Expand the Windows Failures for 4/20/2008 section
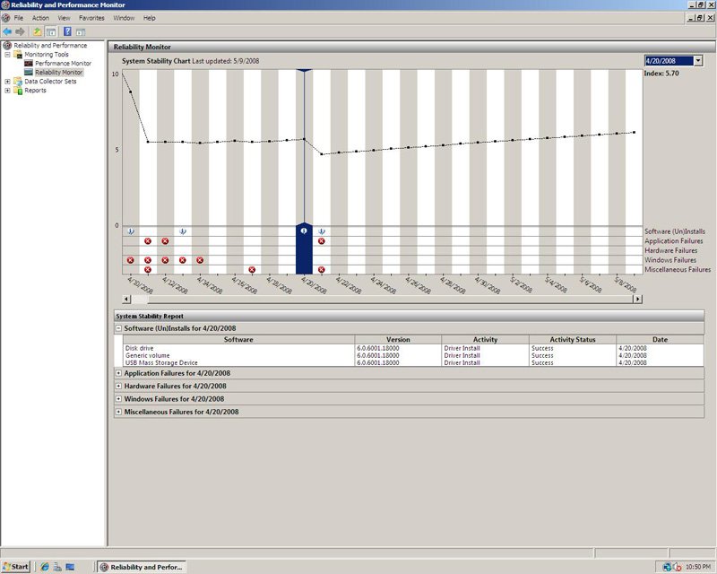Image resolution: width=717 pixels, height=574 pixels. (x=118, y=399)
